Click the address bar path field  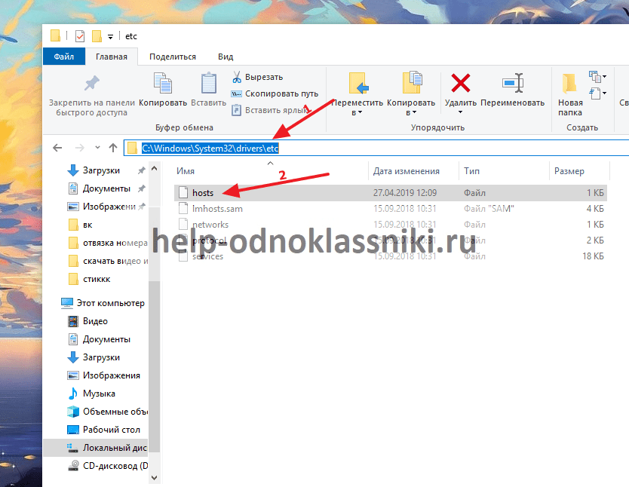(x=376, y=148)
